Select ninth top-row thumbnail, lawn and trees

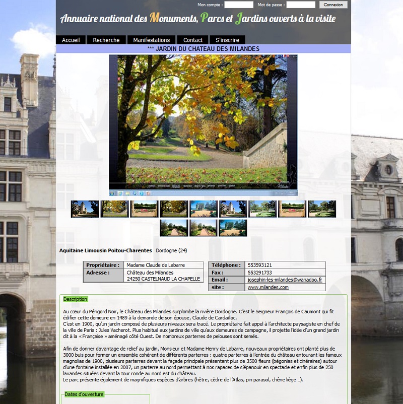click(x=322, y=209)
